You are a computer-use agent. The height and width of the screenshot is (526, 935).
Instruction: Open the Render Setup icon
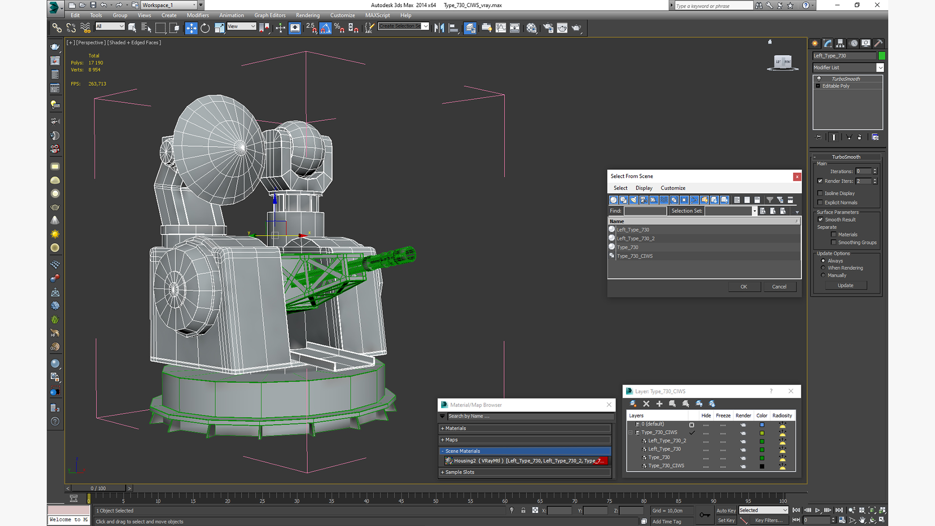(x=548, y=28)
